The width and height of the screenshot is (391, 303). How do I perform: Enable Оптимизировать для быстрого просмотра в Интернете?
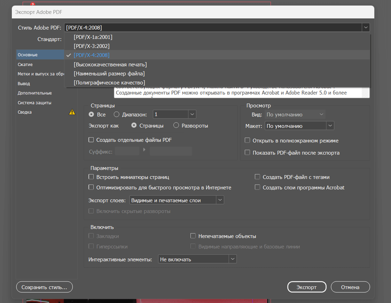pos(91,187)
